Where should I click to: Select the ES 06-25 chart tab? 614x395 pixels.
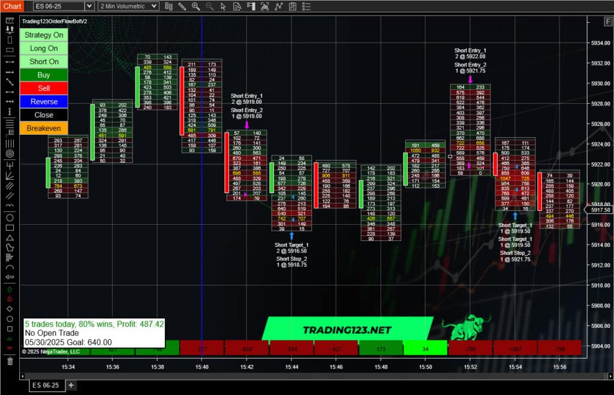point(46,385)
